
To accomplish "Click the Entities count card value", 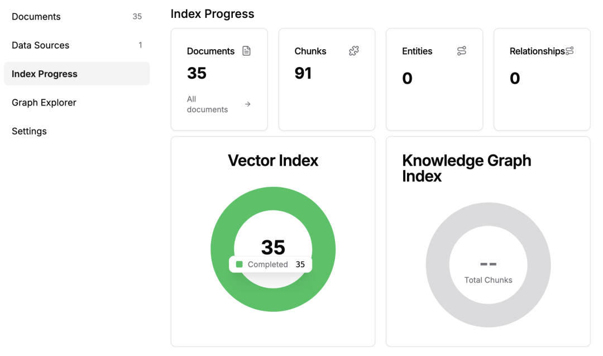I will [x=407, y=78].
